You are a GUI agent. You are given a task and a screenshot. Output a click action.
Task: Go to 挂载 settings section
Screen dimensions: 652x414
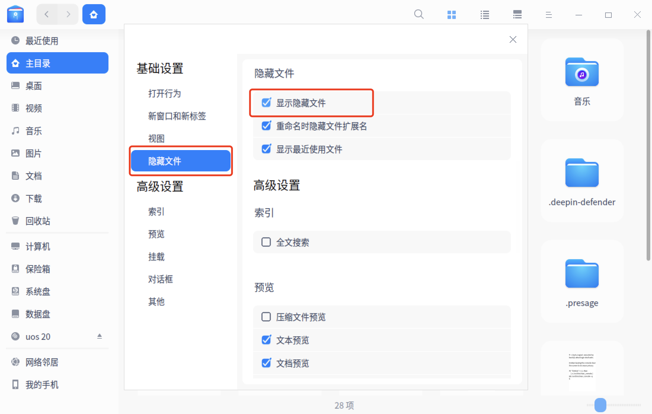tap(156, 257)
